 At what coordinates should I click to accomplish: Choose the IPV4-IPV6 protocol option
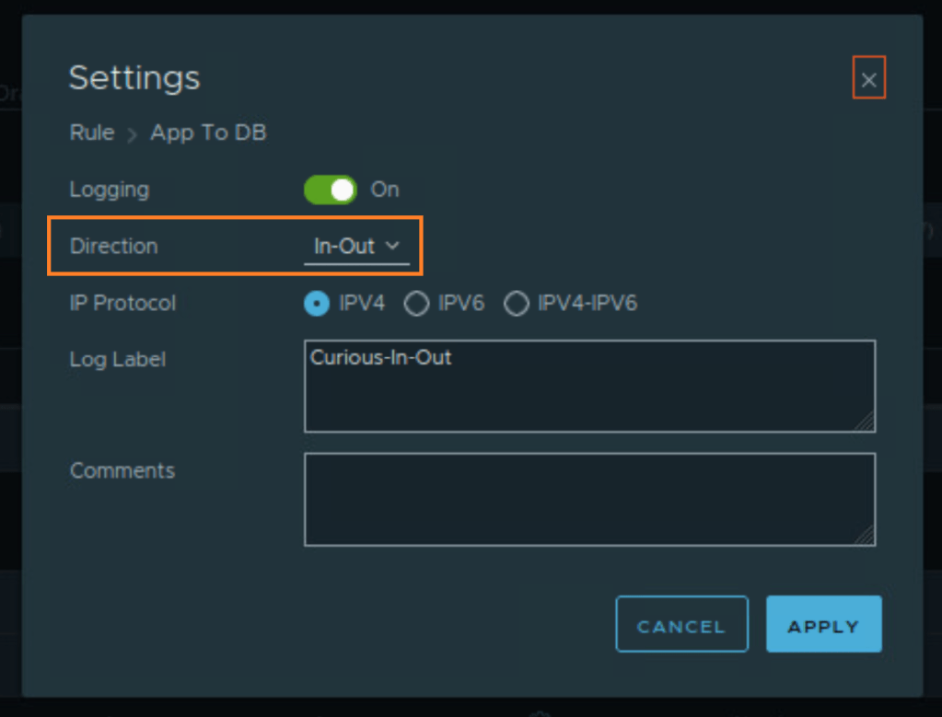point(517,304)
